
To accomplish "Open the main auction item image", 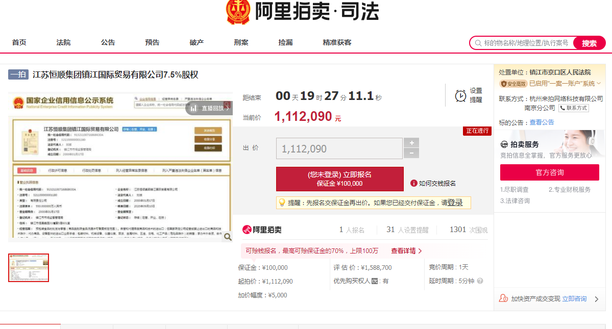I will [120, 167].
